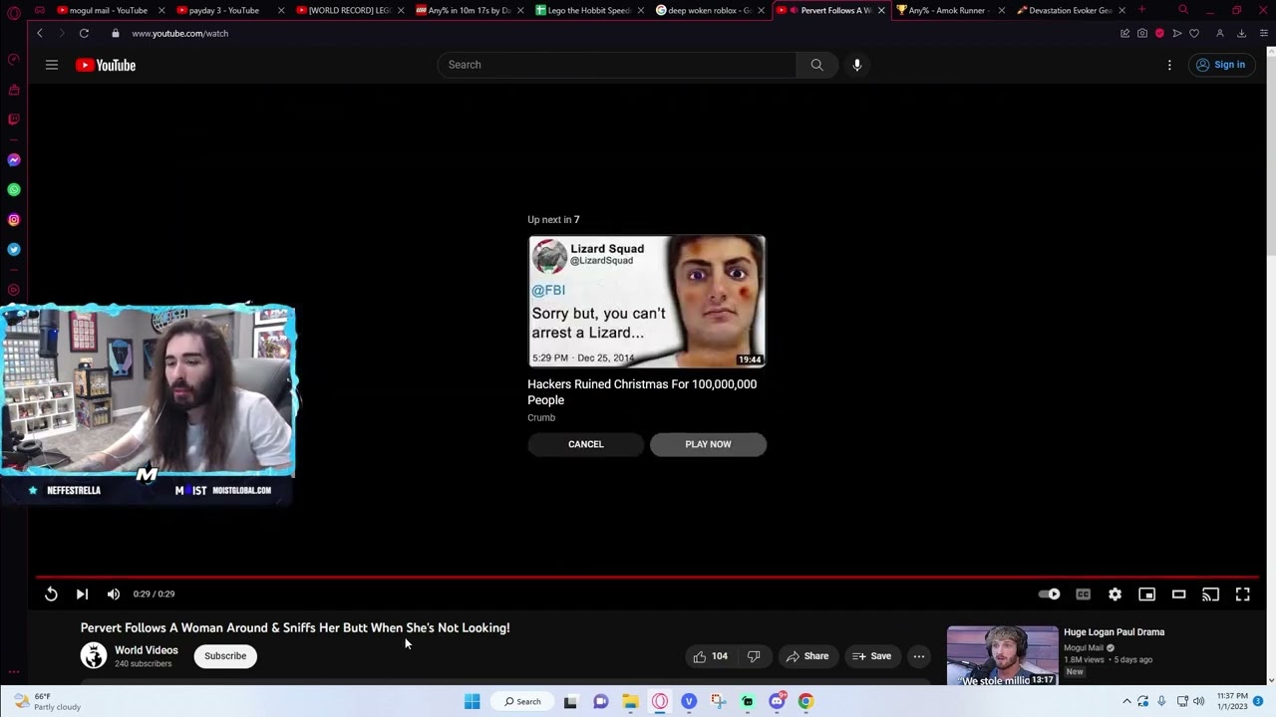Reload the current page
Image resolution: width=1276 pixels, height=717 pixels.
(x=84, y=33)
